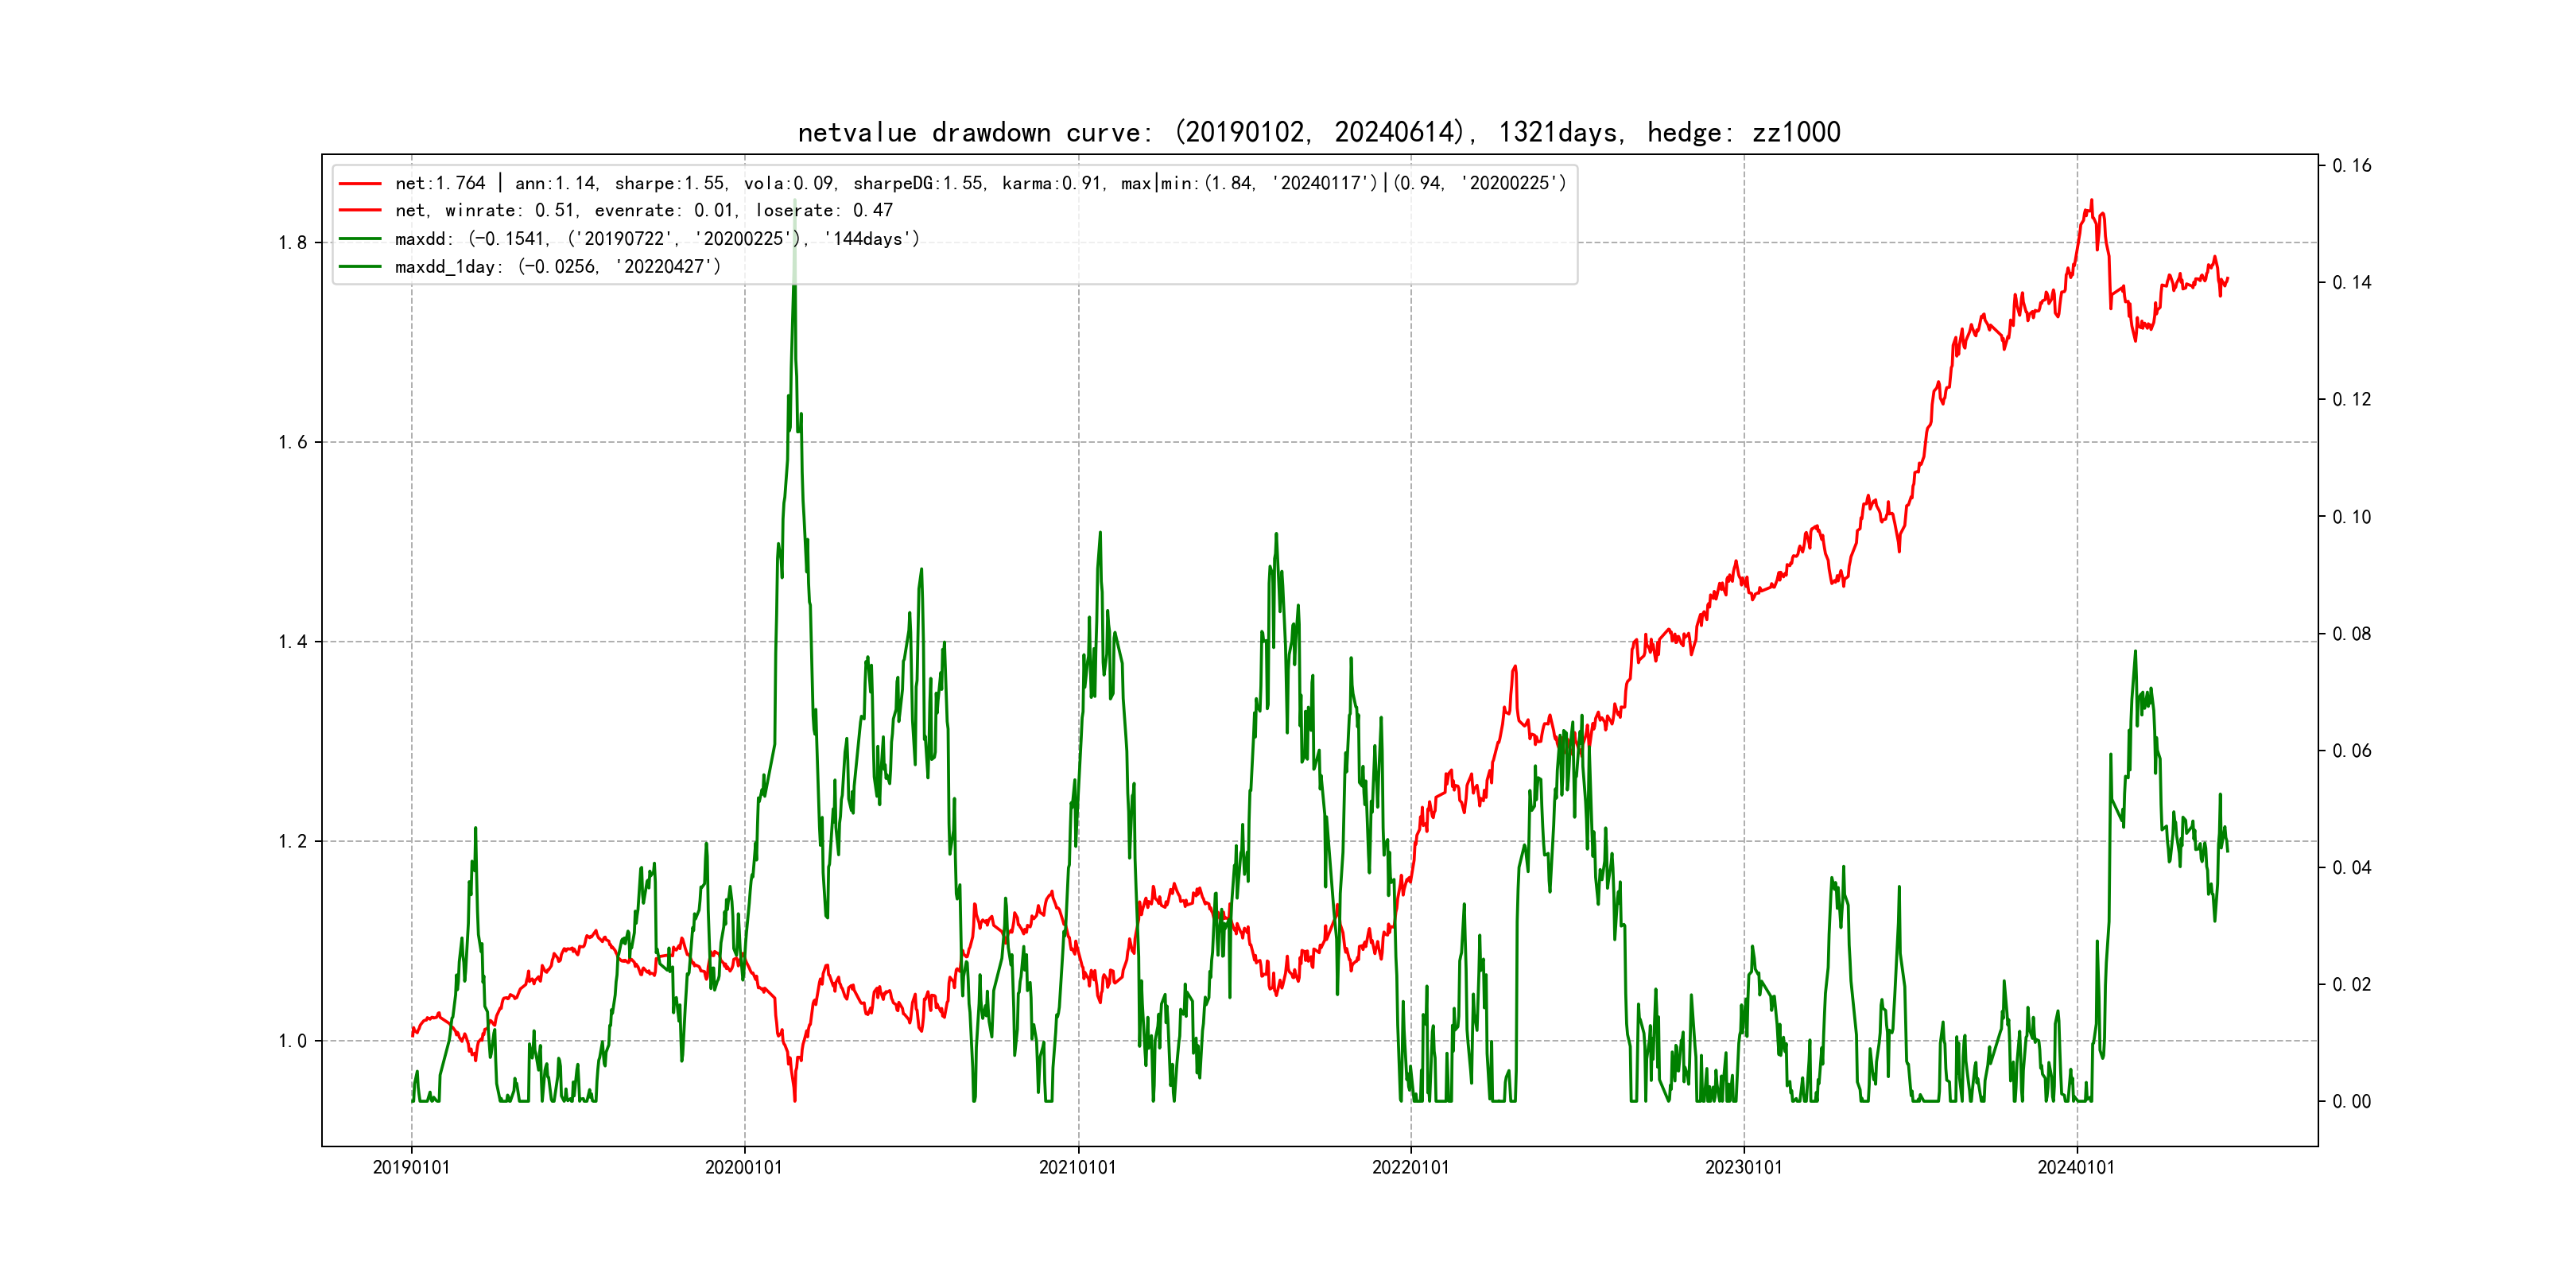Click the 1.8 tick on left axis
Screen dimensions: 2576x1288
292,243
